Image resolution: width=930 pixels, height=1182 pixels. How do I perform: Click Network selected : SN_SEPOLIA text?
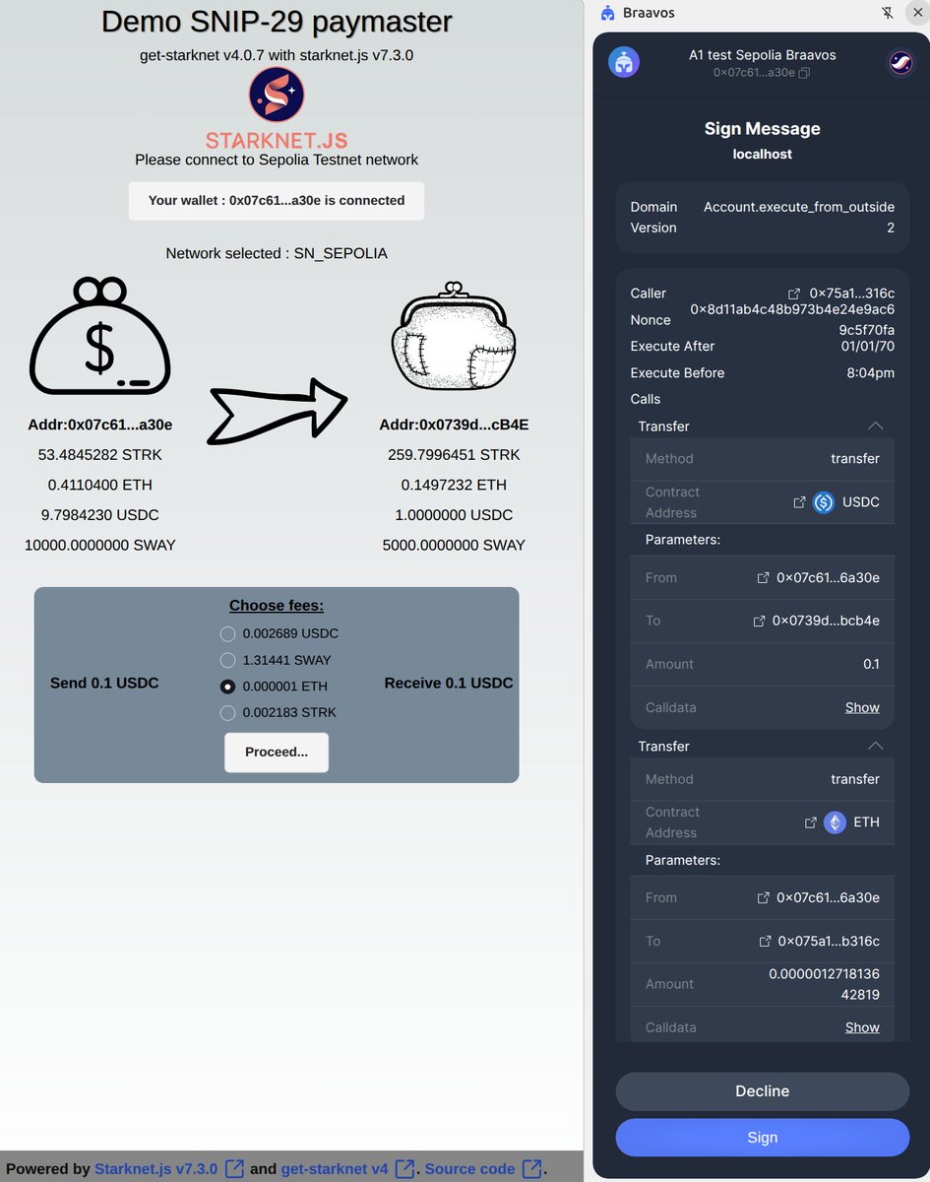coord(277,253)
